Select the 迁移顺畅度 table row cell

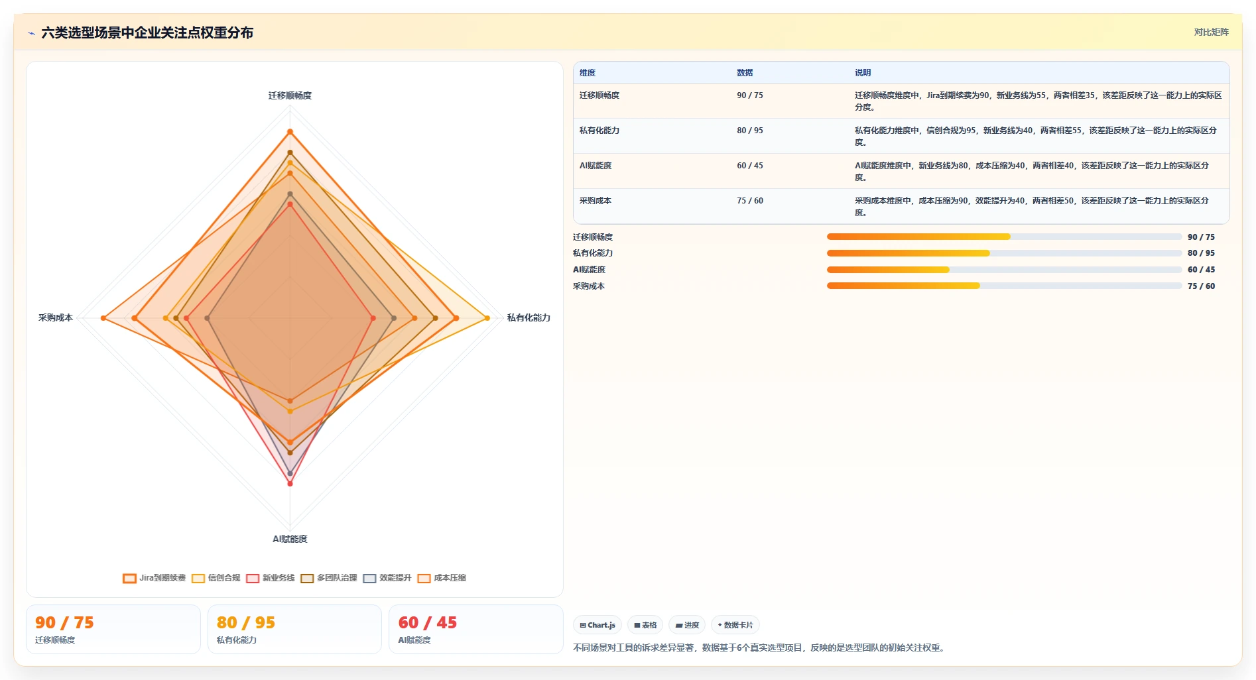coord(599,95)
